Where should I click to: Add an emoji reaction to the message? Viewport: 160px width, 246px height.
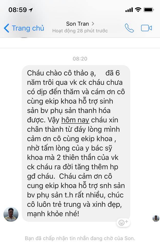coord(123,222)
